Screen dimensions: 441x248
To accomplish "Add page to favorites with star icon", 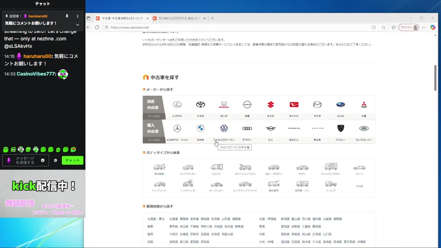I will tap(383, 27).
